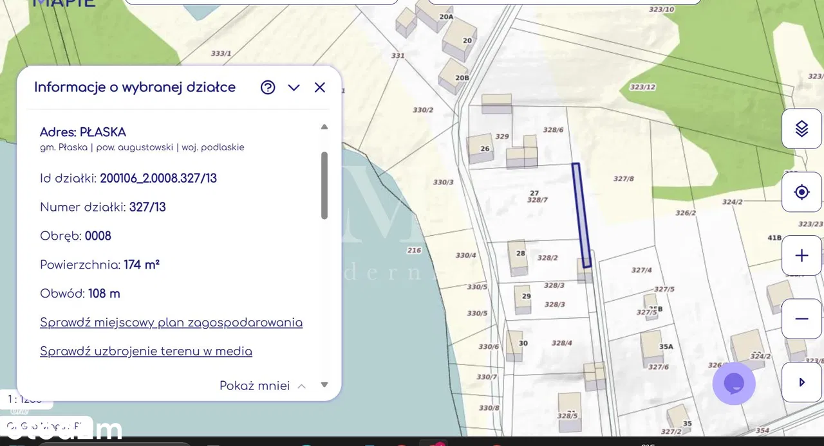
Task: Select the highlighted blue parcel 327/13 on map
Action: click(x=581, y=215)
